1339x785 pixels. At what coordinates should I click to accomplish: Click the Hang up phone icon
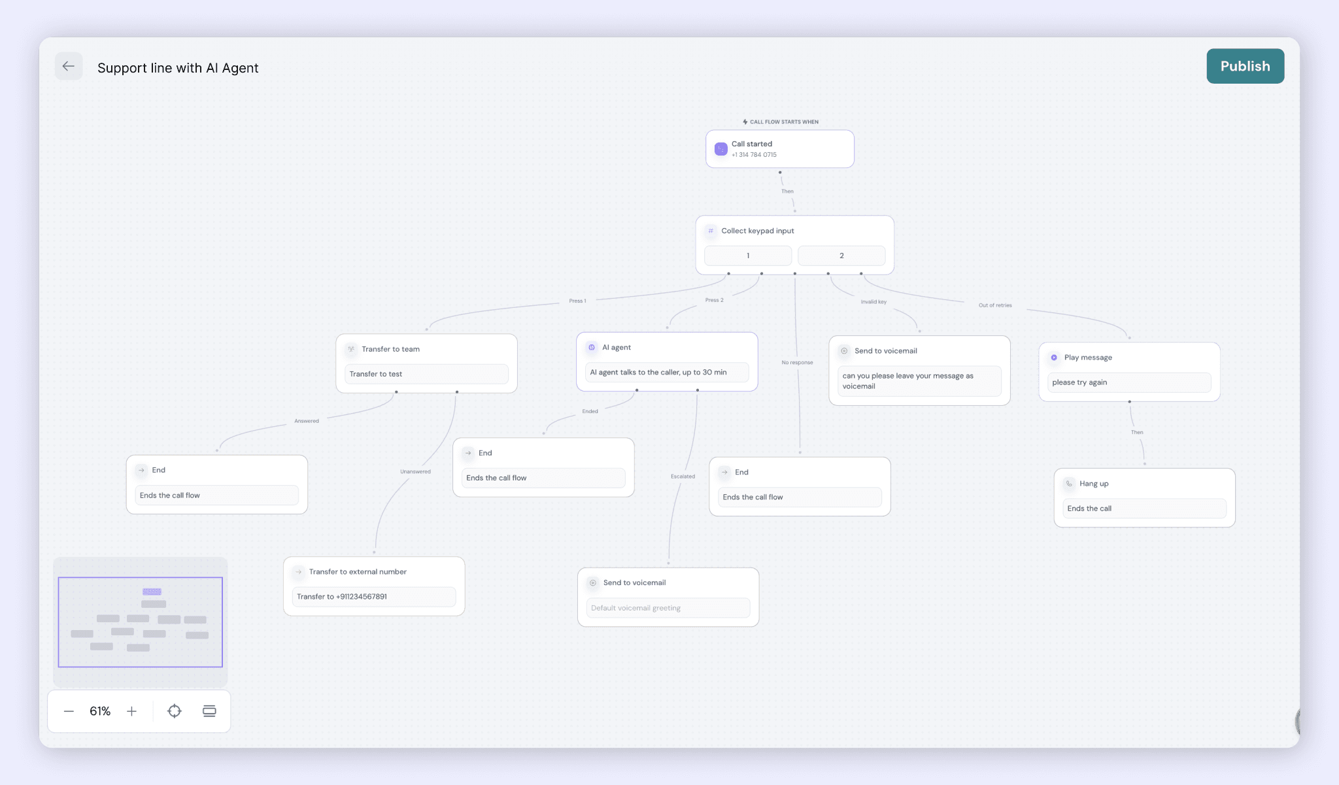tap(1069, 484)
